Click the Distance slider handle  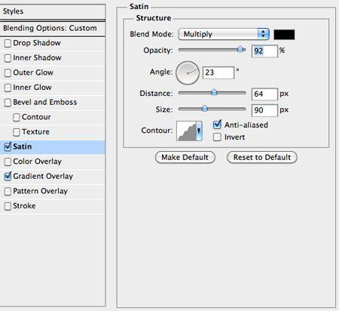click(x=214, y=92)
